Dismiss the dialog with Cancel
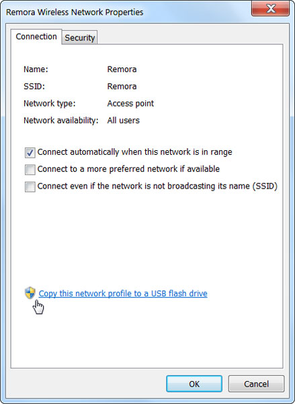Image resolution: width=295 pixels, height=404 pixels. point(256,384)
